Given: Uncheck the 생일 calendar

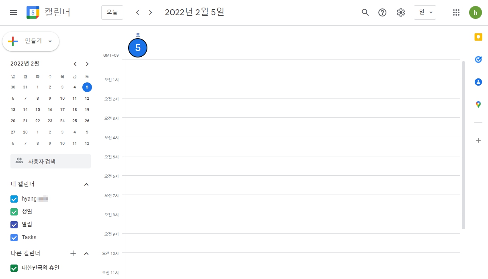Looking at the screenshot, I should (x=14, y=211).
